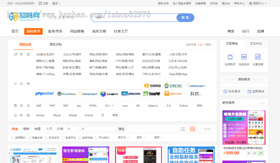Screen dimensions: 280x163
Task: Select category 游戏/动漫/竞技
Action: click(x=125, y=55)
